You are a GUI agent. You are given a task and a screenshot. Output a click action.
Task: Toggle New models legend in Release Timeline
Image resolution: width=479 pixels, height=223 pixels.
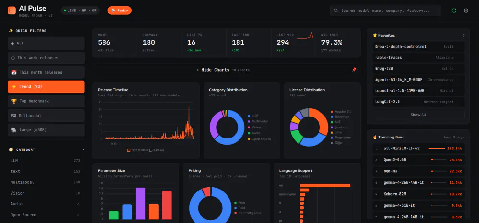(137, 150)
